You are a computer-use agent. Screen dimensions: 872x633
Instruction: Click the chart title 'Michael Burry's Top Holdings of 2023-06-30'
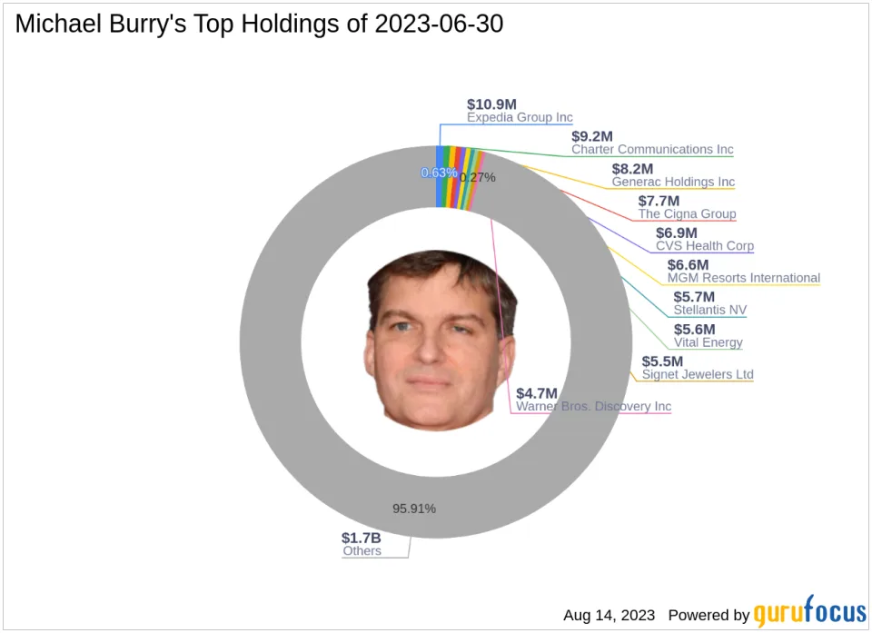(259, 24)
